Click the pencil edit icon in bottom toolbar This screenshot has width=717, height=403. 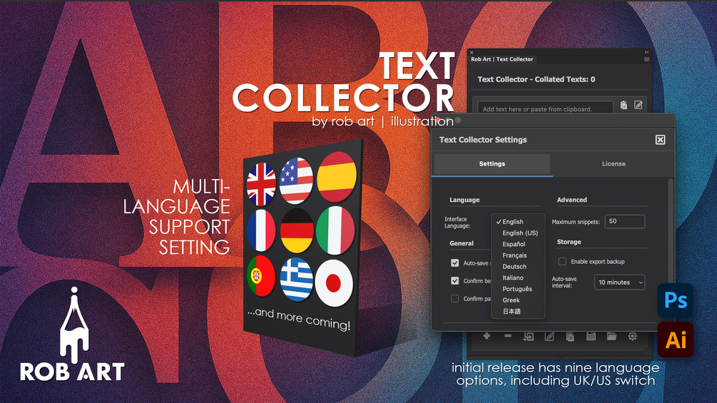coord(549,336)
